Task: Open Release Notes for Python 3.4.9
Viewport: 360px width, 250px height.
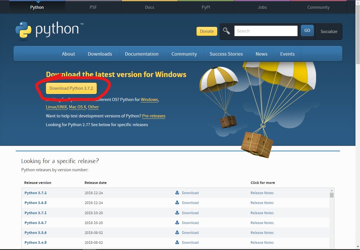Action: (x=262, y=242)
